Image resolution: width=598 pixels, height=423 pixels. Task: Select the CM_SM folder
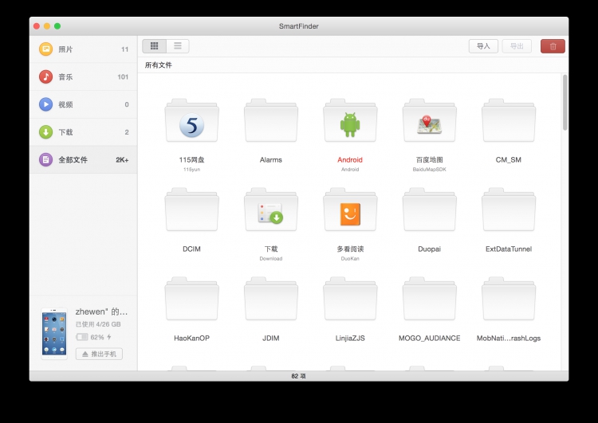(509, 120)
